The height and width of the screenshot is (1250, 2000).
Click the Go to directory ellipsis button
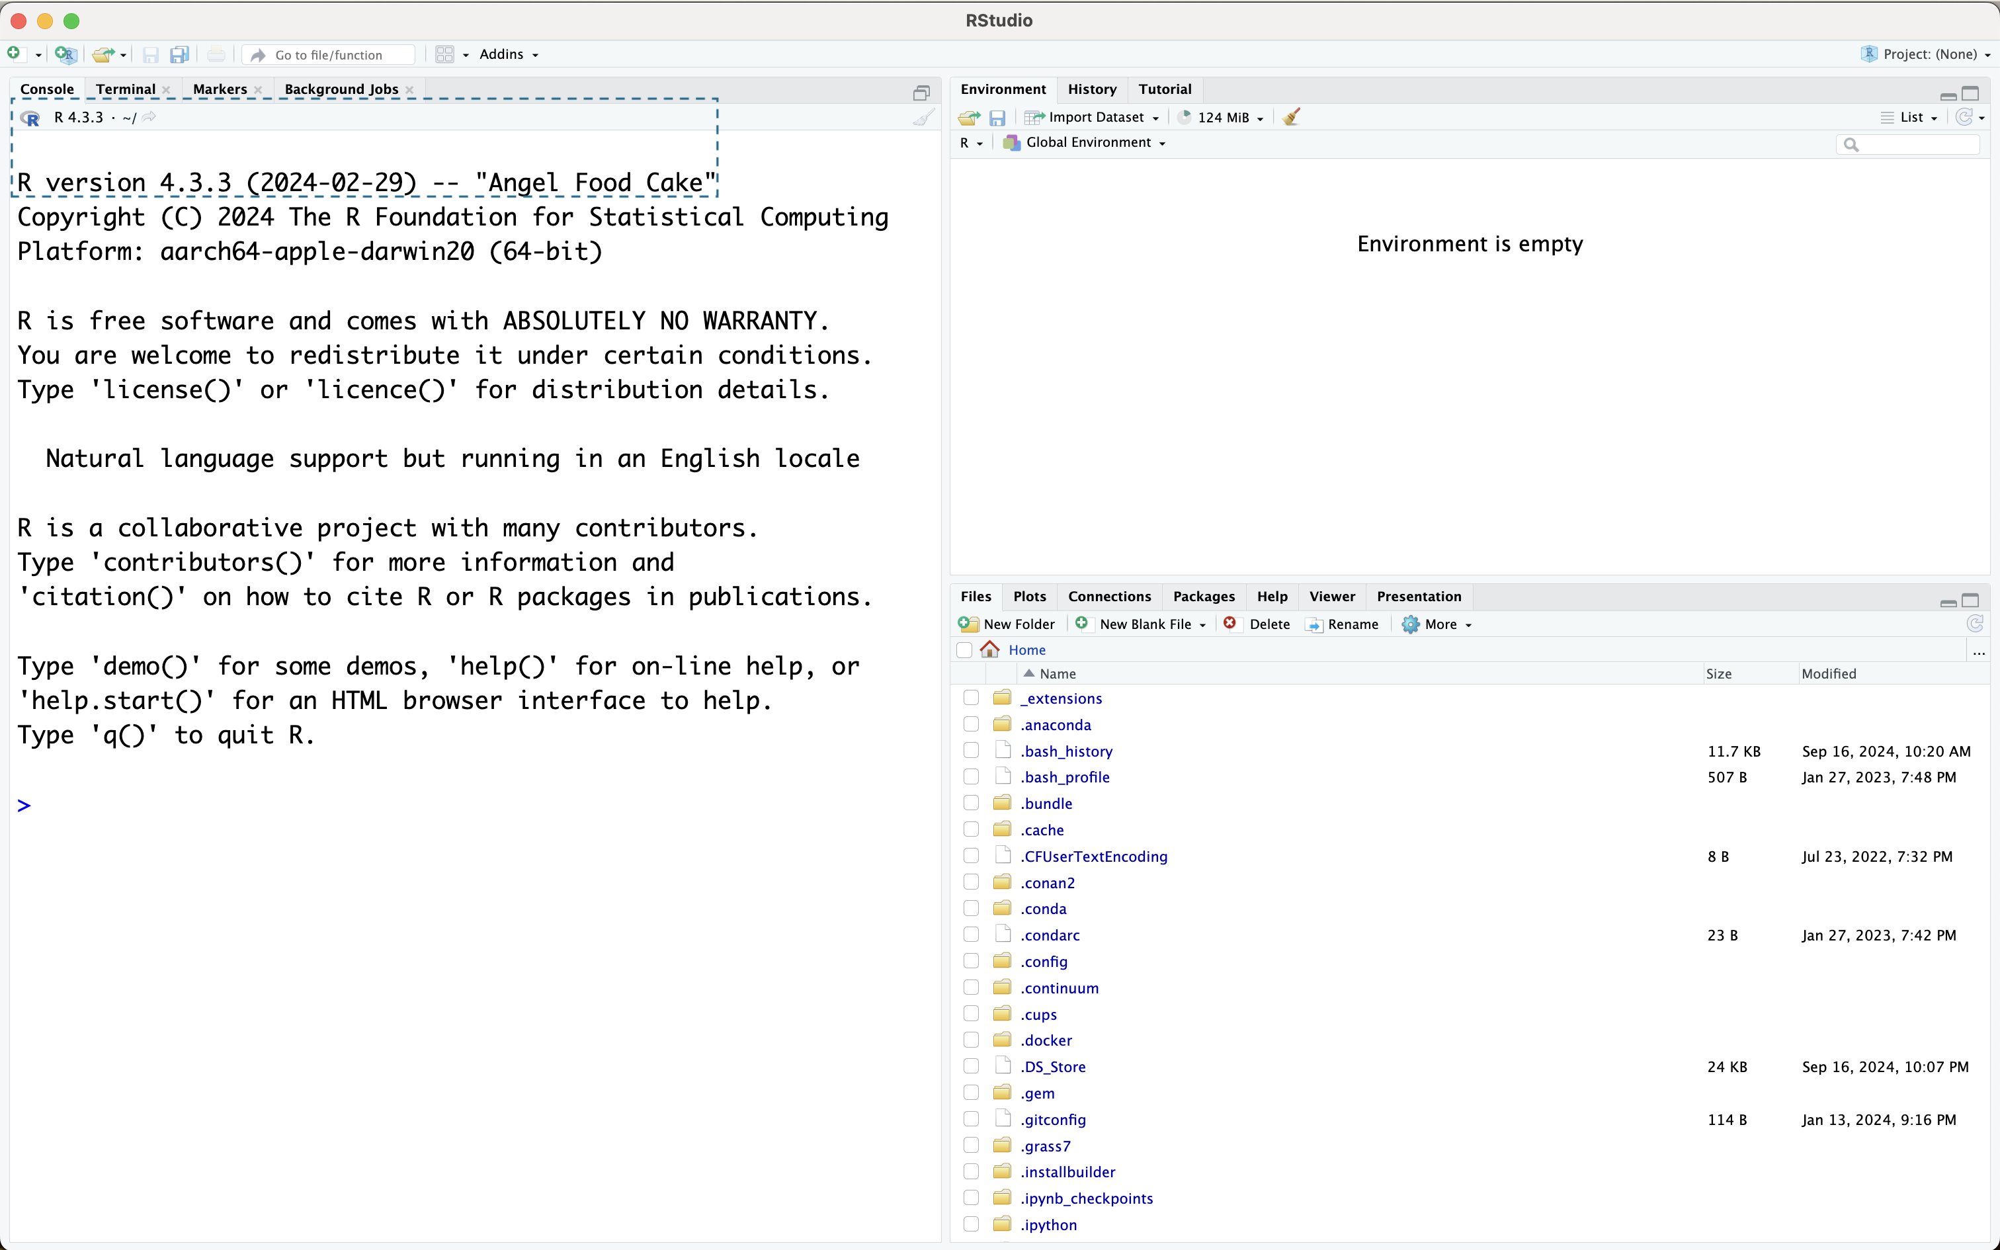point(1979,652)
